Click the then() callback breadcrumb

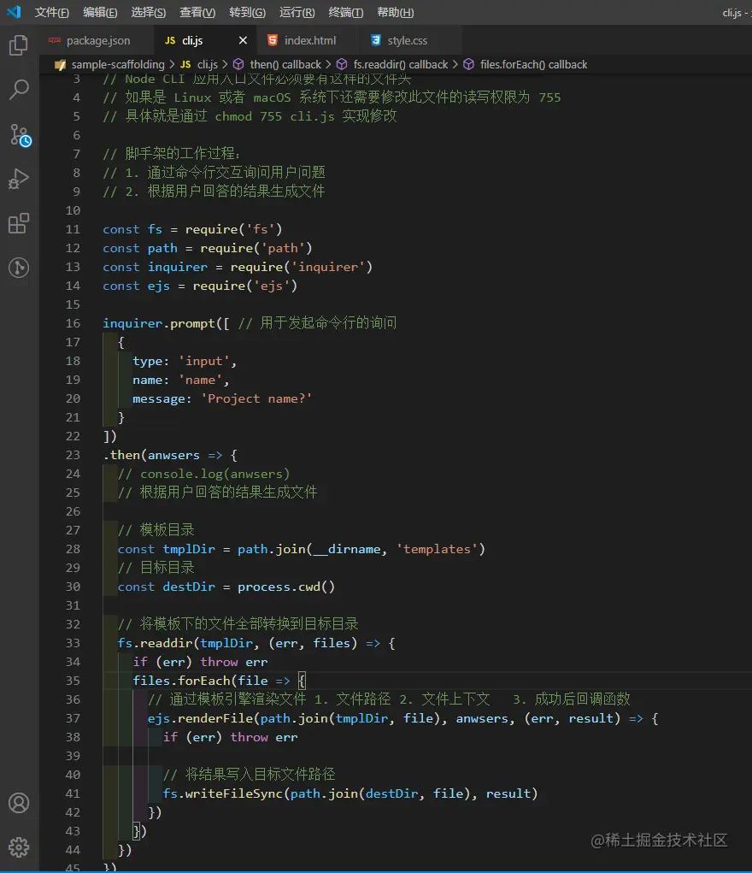click(x=277, y=65)
